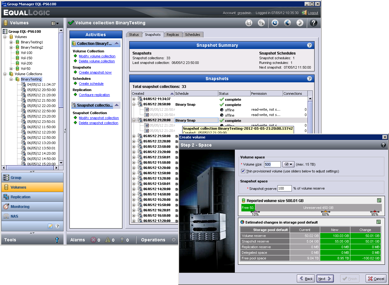Collapse the Collection BinaryT... activities section
Viewport: 389px width, 285px height.
pyautogui.click(x=116, y=43)
